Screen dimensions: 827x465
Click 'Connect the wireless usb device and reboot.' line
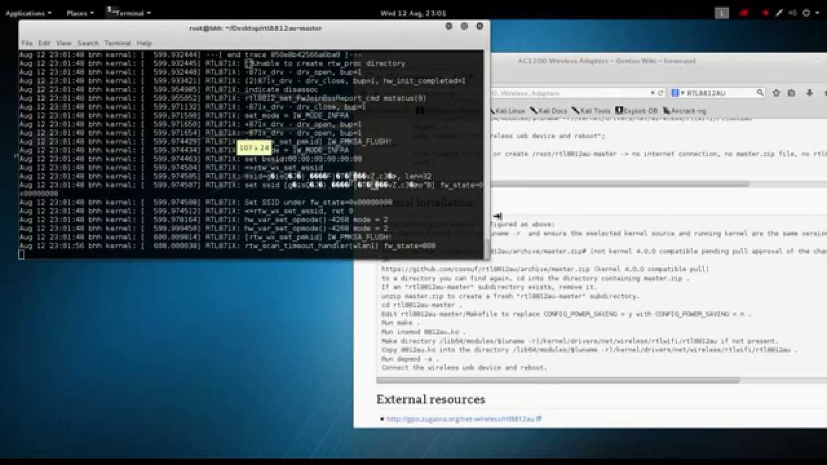(464, 367)
